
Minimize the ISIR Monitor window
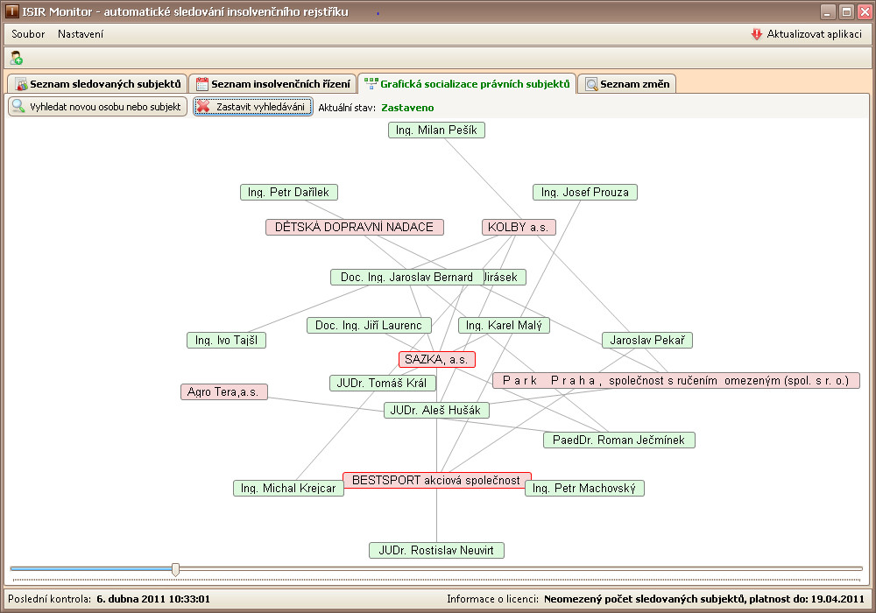[x=828, y=11]
